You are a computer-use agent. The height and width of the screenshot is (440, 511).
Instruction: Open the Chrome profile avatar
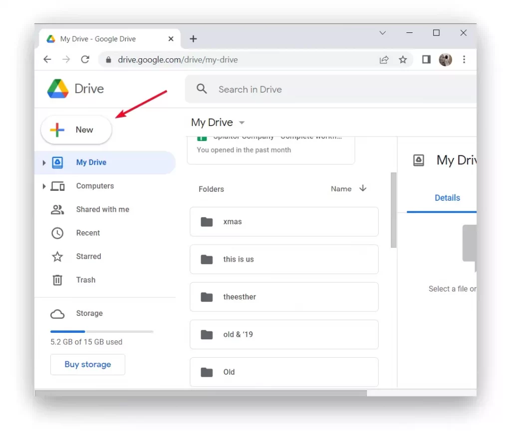tap(446, 60)
